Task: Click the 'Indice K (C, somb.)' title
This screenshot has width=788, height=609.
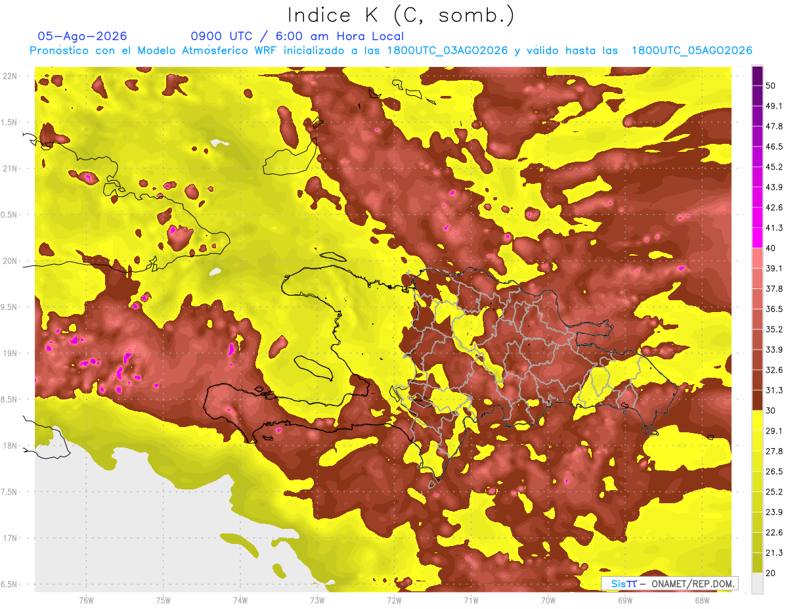Action: (401, 15)
